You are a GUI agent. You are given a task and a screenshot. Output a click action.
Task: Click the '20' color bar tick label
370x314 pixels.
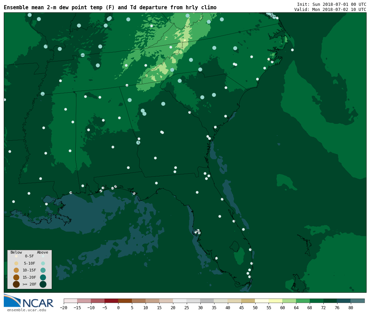click(173, 307)
